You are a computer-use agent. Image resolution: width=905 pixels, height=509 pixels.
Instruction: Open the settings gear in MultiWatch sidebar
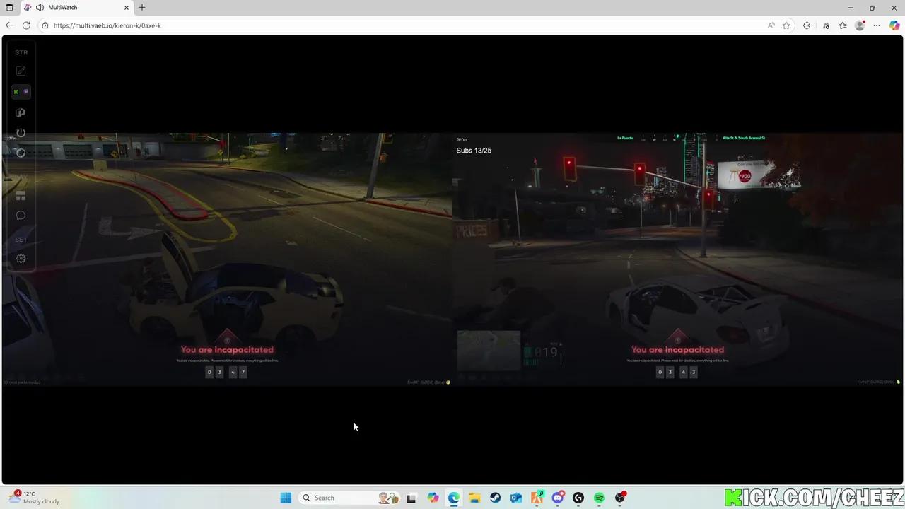tap(21, 259)
